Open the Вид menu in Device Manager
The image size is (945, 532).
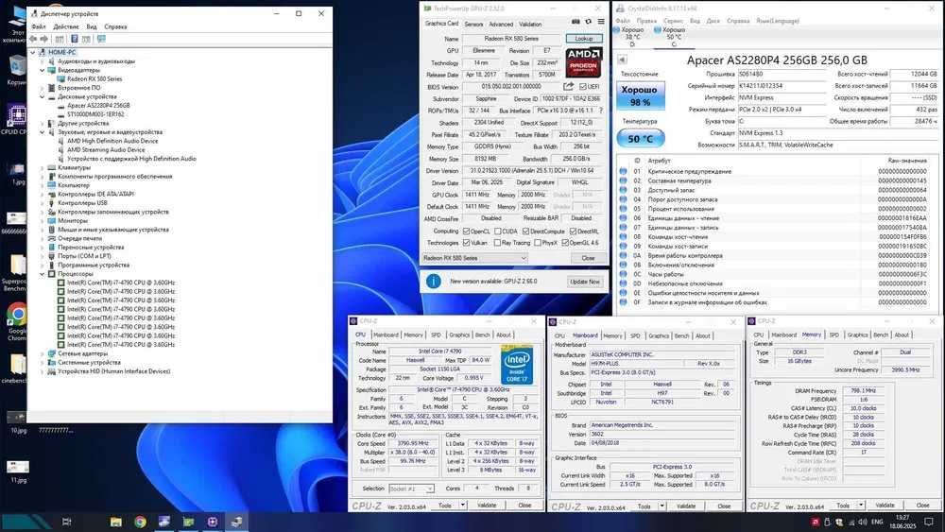point(92,26)
